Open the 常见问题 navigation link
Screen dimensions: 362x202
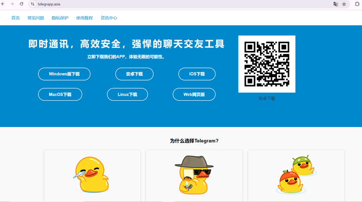point(36,18)
